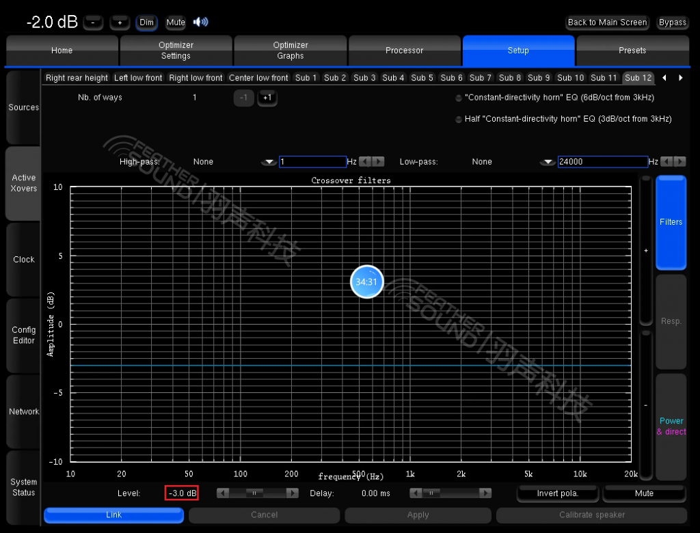Viewport: 700px width, 533px height.
Task: Toggle the Dim button
Action: pos(147,23)
